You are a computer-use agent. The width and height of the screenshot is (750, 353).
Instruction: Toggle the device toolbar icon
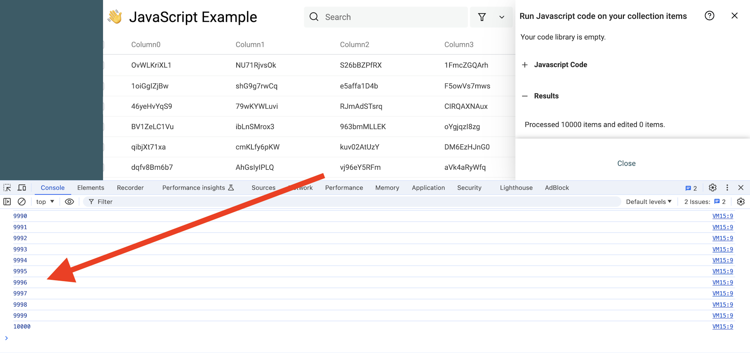coord(22,188)
